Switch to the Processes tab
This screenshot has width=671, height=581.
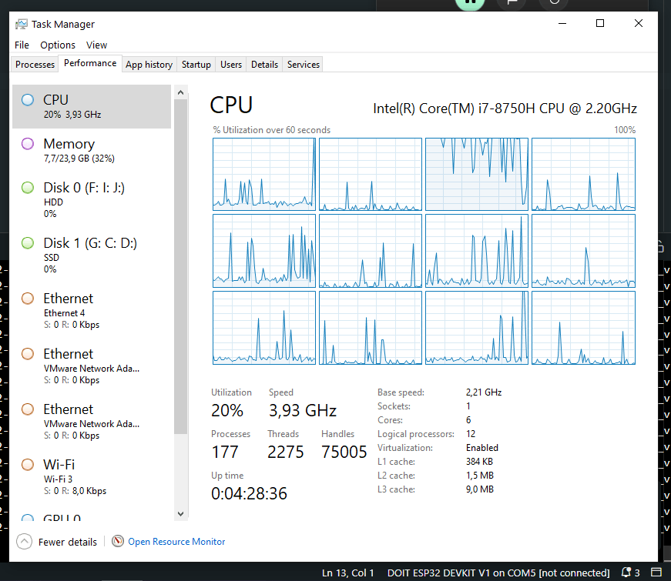(35, 65)
